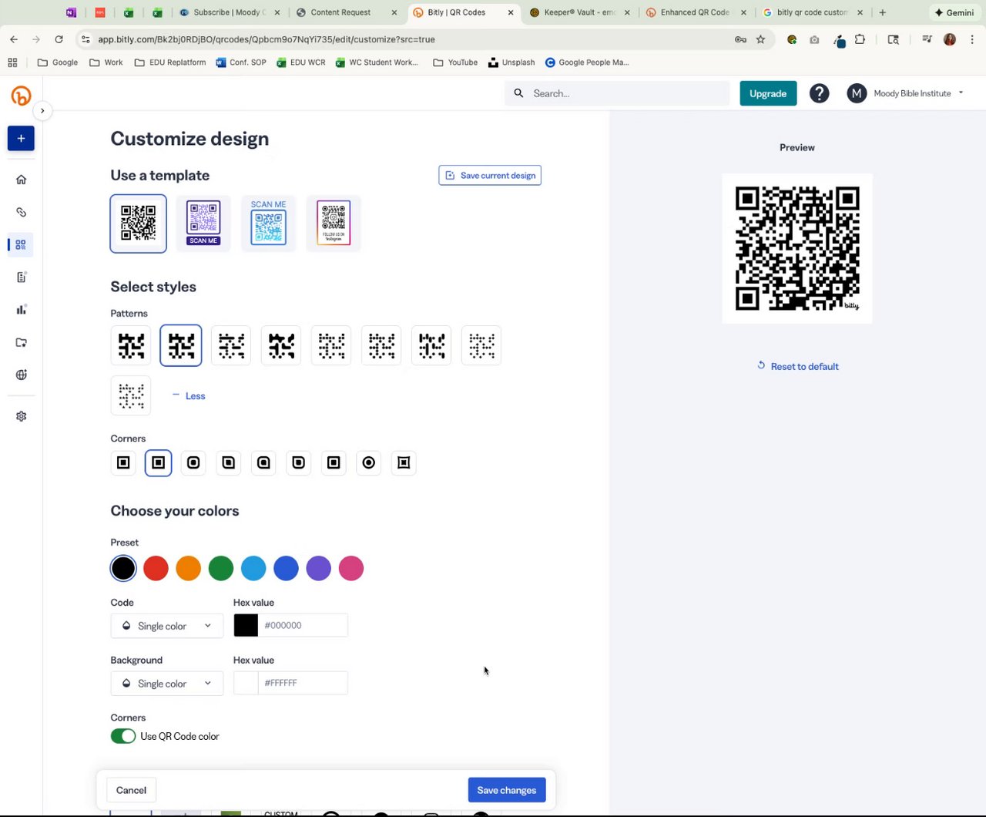This screenshot has width=986, height=817.
Task: Select the purple SCAN ME template
Action: pos(203,224)
